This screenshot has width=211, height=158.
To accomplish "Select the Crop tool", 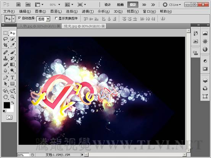I will (5, 45).
